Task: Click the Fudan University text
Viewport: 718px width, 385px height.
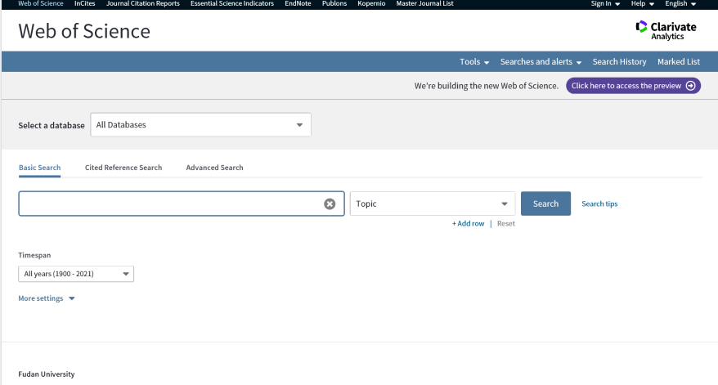Action: pos(47,374)
